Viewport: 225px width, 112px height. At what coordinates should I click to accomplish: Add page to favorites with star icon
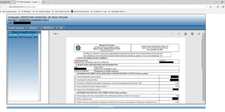coord(211,6)
